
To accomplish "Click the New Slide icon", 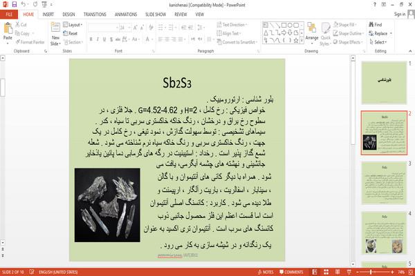I will tap(55, 28).
